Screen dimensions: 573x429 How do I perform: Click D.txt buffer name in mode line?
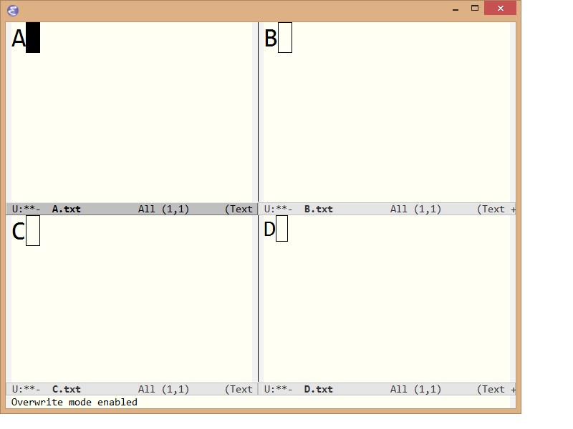[318, 389]
